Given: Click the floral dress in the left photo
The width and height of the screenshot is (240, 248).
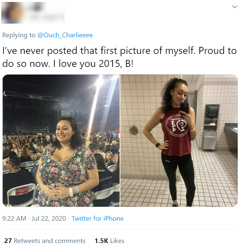Looking at the screenshot, I should click(x=67, y=175).
